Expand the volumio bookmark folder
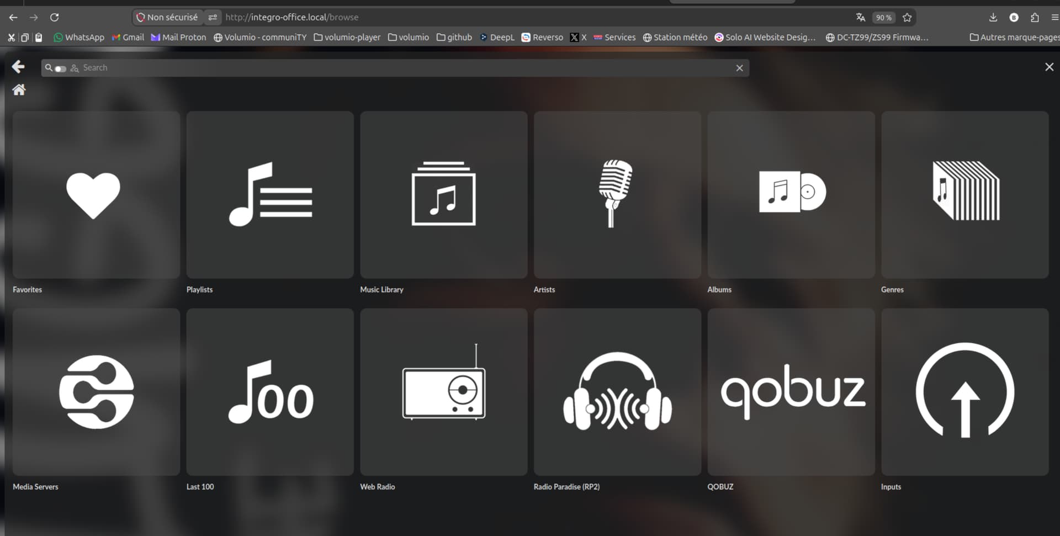This screenshot has width=1060, height=536. [x=409, y=37]
